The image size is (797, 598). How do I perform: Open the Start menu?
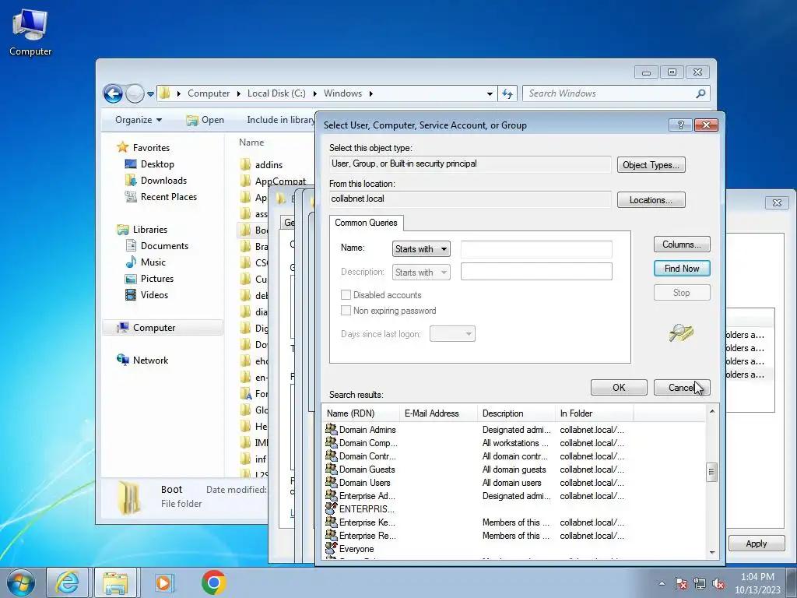point(21,582)
